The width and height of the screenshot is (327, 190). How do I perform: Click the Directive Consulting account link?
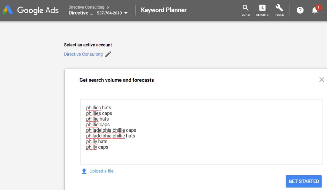click(83, 54)
